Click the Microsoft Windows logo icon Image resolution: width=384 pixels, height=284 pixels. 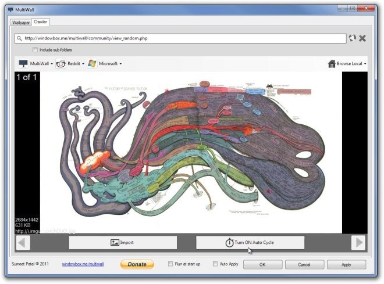92,64
